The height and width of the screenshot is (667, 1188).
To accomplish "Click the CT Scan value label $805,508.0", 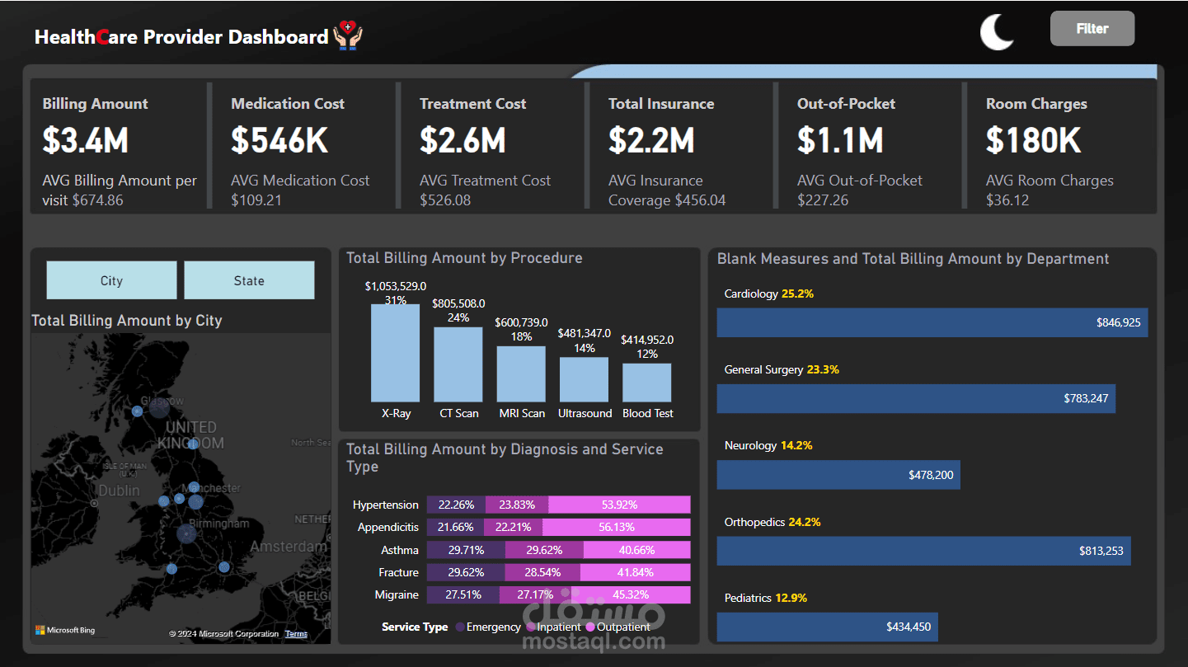I will 458,303.
